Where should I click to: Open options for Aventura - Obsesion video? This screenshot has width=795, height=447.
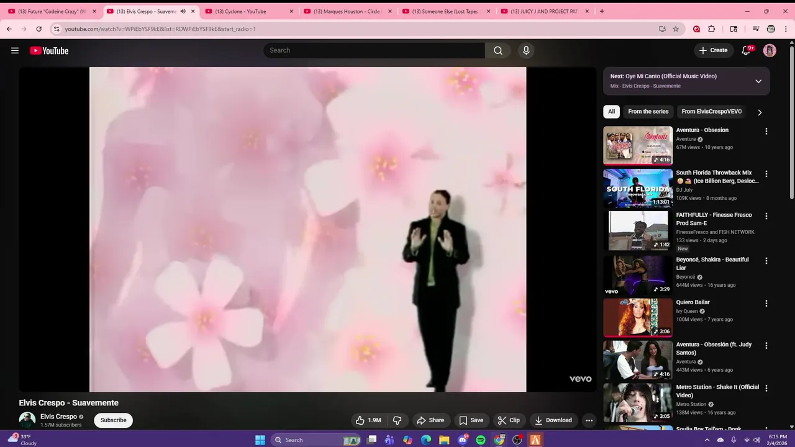pos(766,132)
